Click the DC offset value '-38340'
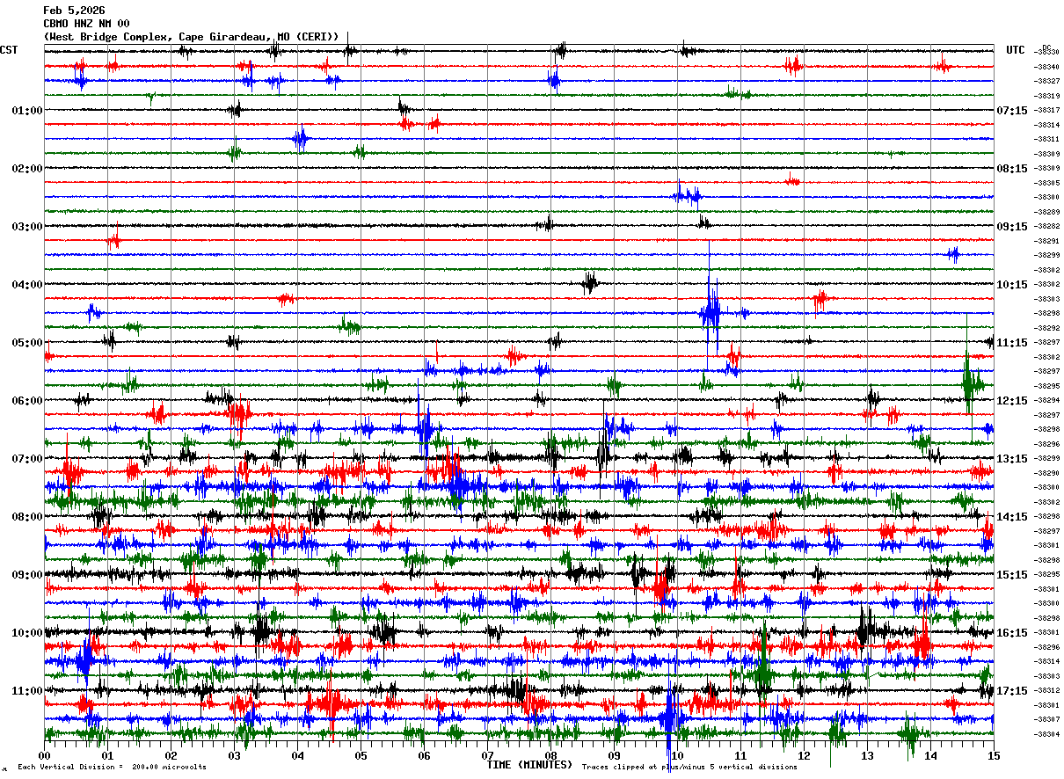Image resolution: width=1064 pixels, height=779 pixels. [x=1047, y=67]
